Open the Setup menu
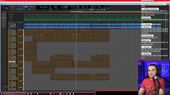The height and width of the screenshot is (95, 170). (25, 2)
